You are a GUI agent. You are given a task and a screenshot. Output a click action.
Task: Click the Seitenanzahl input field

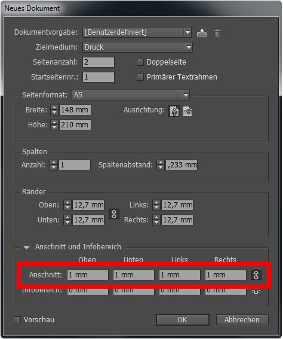tap(99, 62)
